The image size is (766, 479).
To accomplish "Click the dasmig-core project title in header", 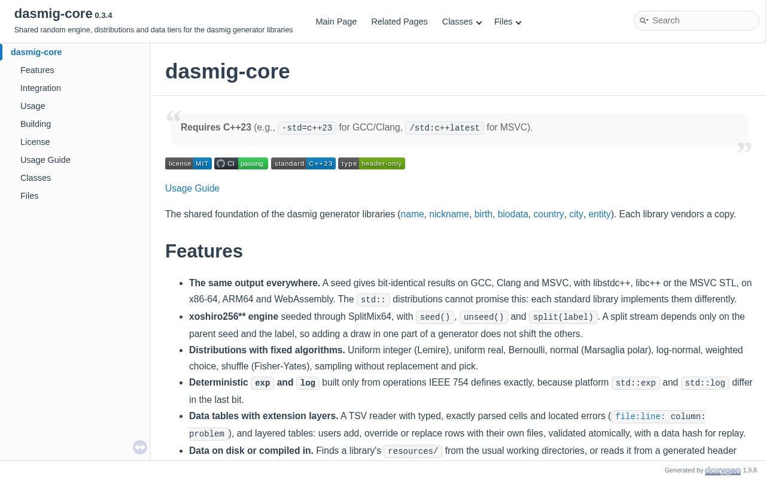I will point(53,14).
